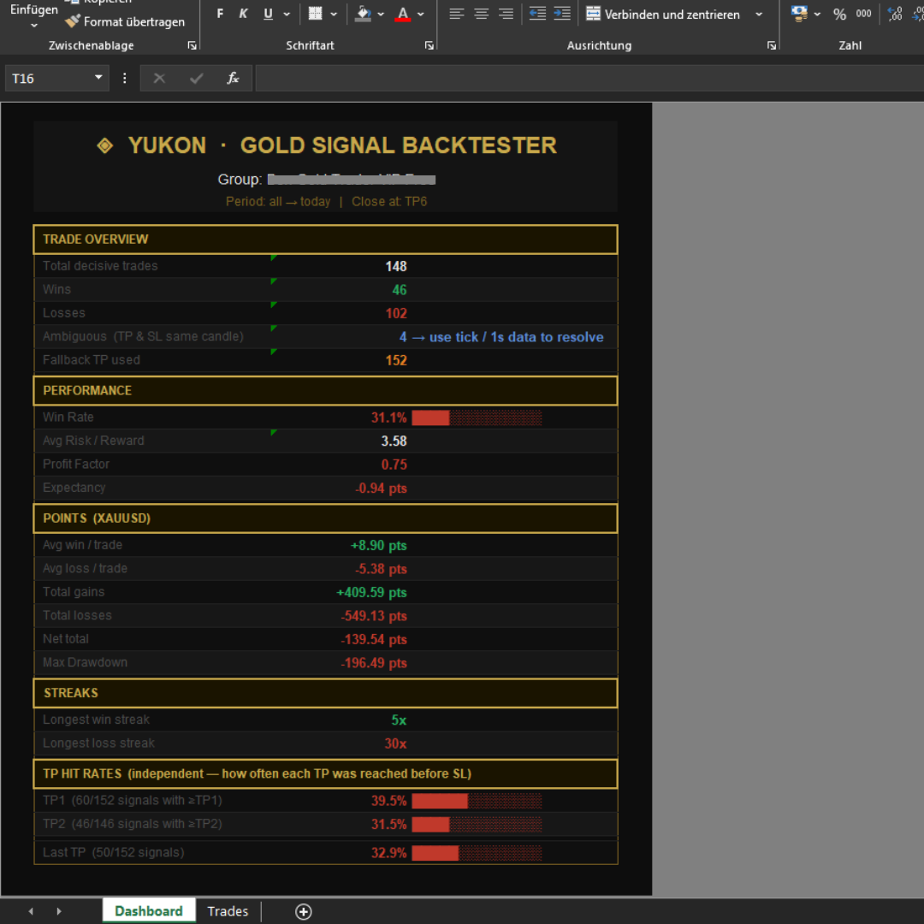
Task: Increase indent
Action: coord(562,14)
